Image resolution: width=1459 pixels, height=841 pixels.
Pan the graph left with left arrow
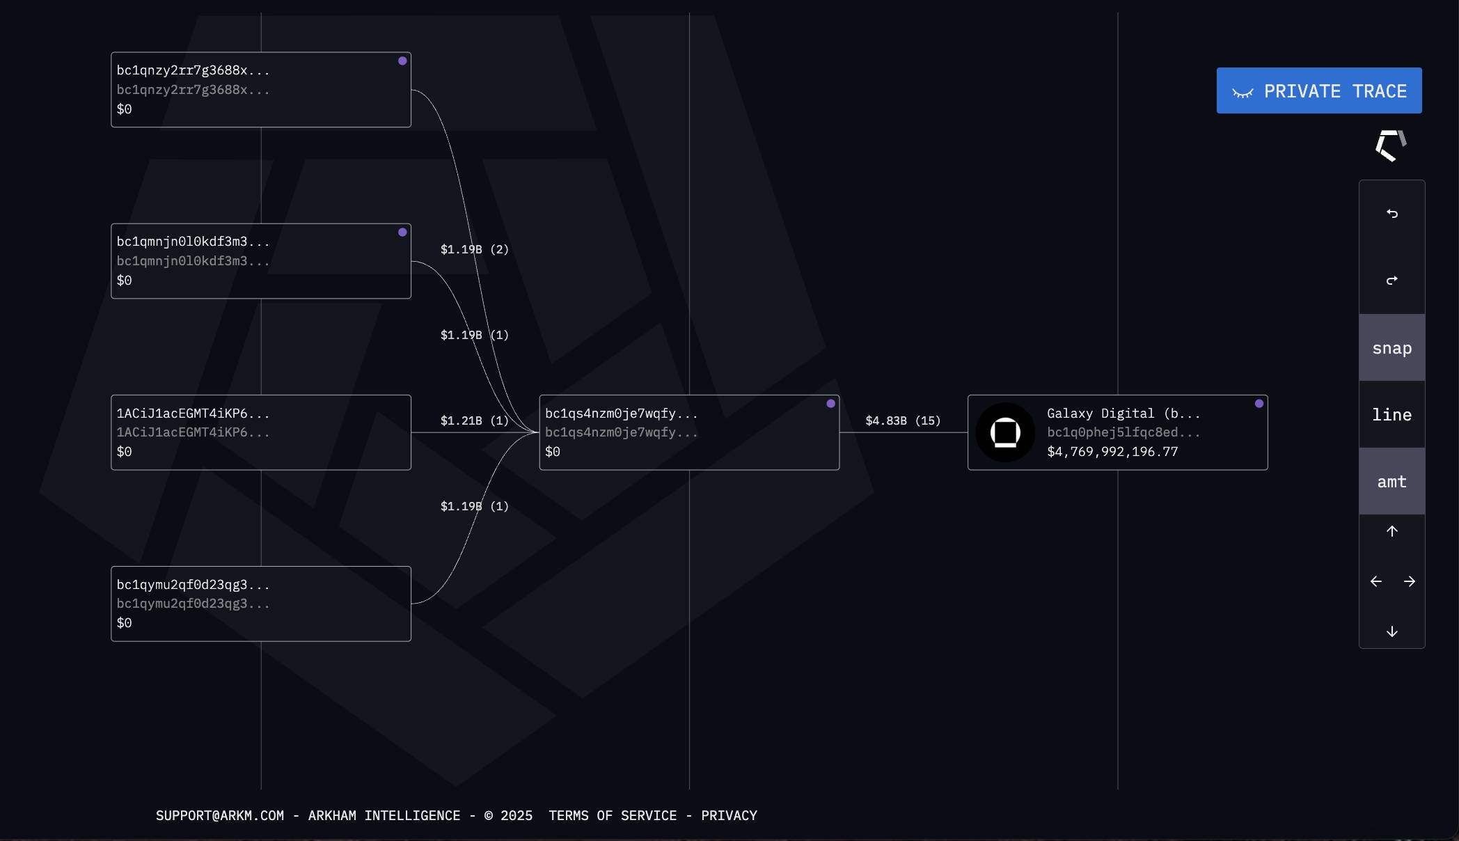click(x=1375, y=581)
